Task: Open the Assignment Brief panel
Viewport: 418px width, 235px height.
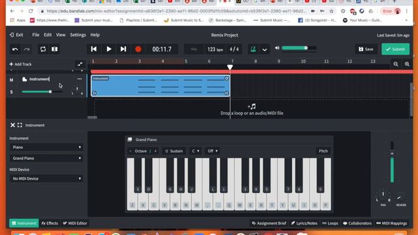Action: tap(269, 223)
